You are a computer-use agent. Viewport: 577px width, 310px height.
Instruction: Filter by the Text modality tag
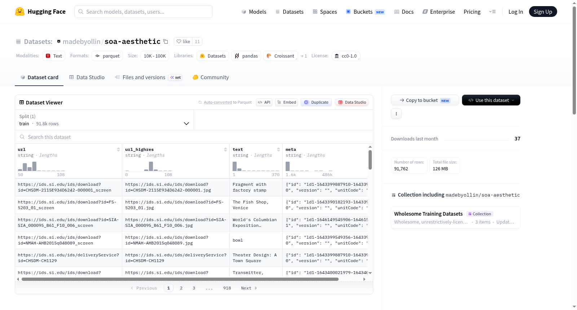(x=54, y=56)
